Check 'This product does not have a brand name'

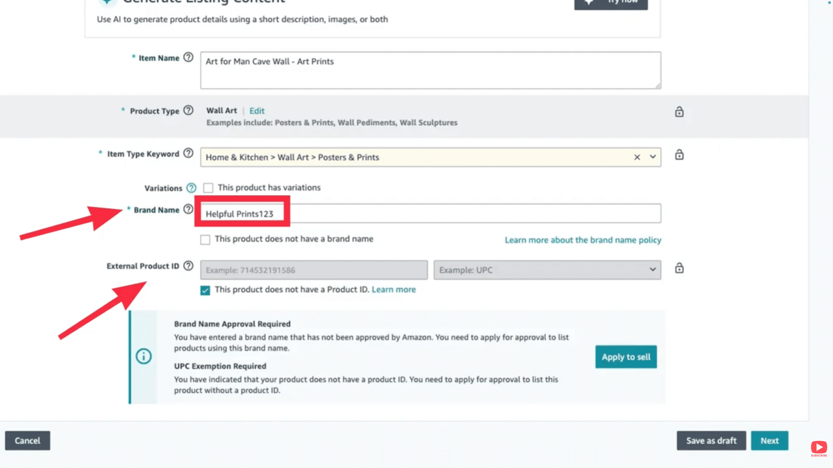205,239
